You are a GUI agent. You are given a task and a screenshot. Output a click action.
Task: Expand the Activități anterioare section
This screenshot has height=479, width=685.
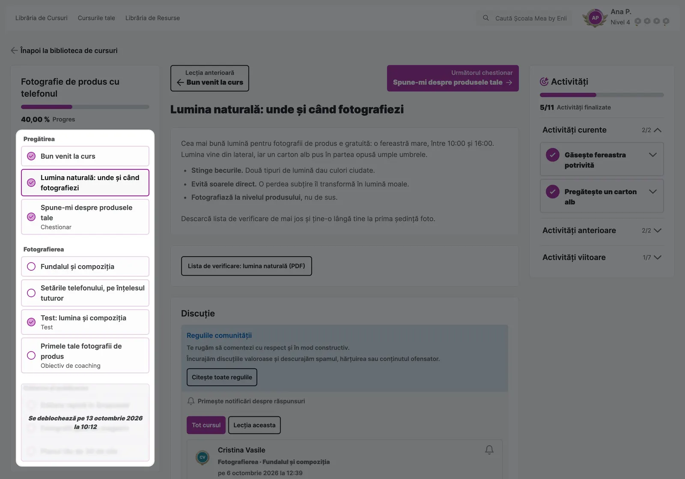pos(658,231)
